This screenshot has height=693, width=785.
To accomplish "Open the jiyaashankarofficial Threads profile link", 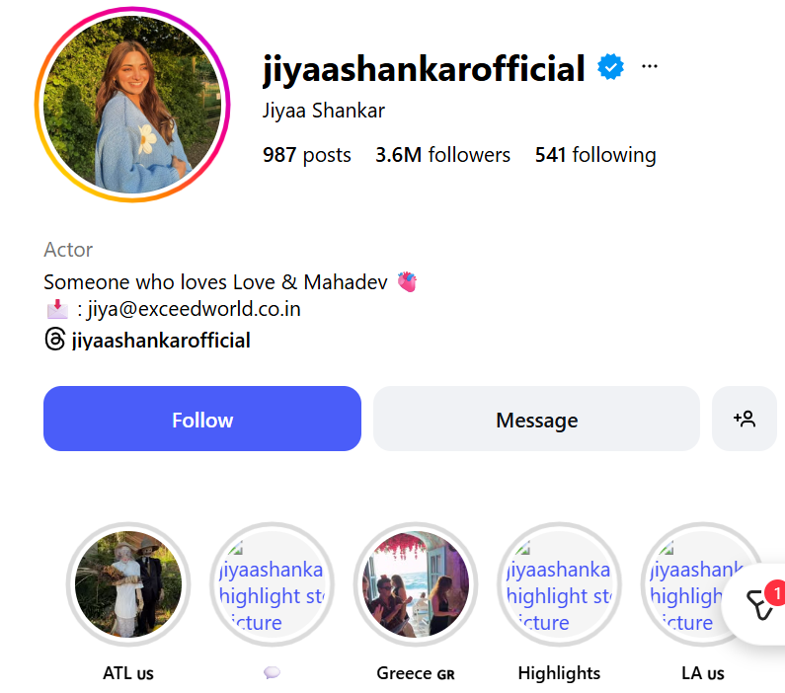I will point(161,341).
